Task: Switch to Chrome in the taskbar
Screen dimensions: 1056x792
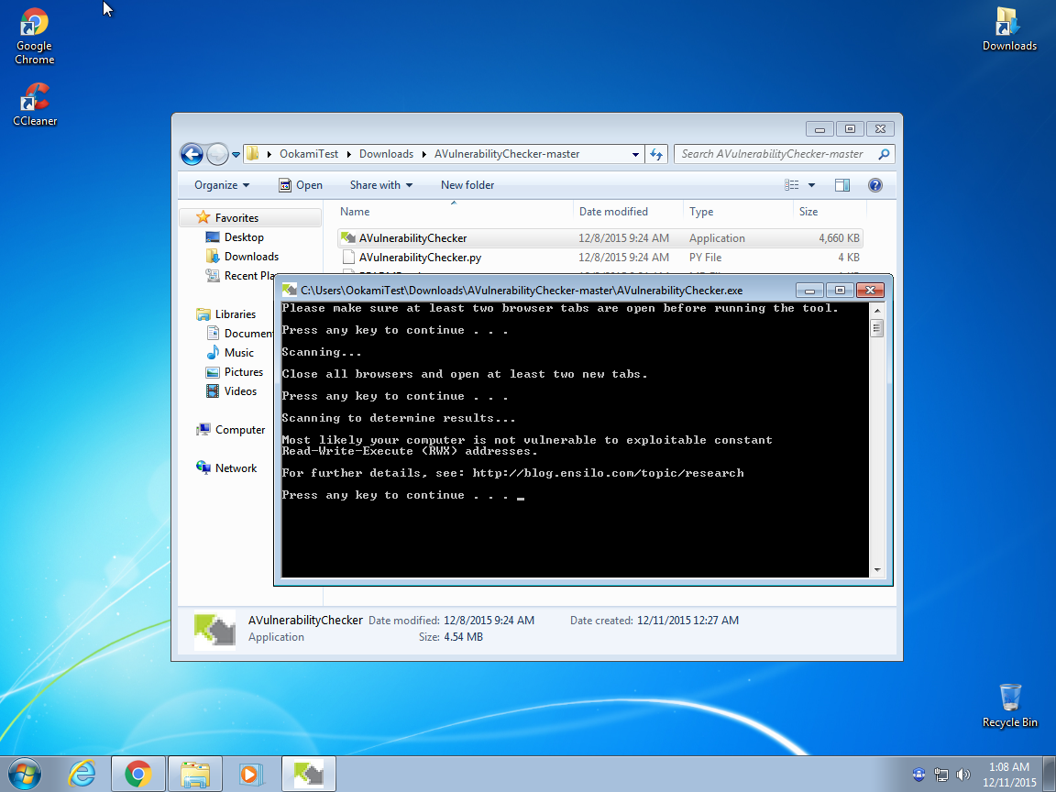Action: pos(138,774)
